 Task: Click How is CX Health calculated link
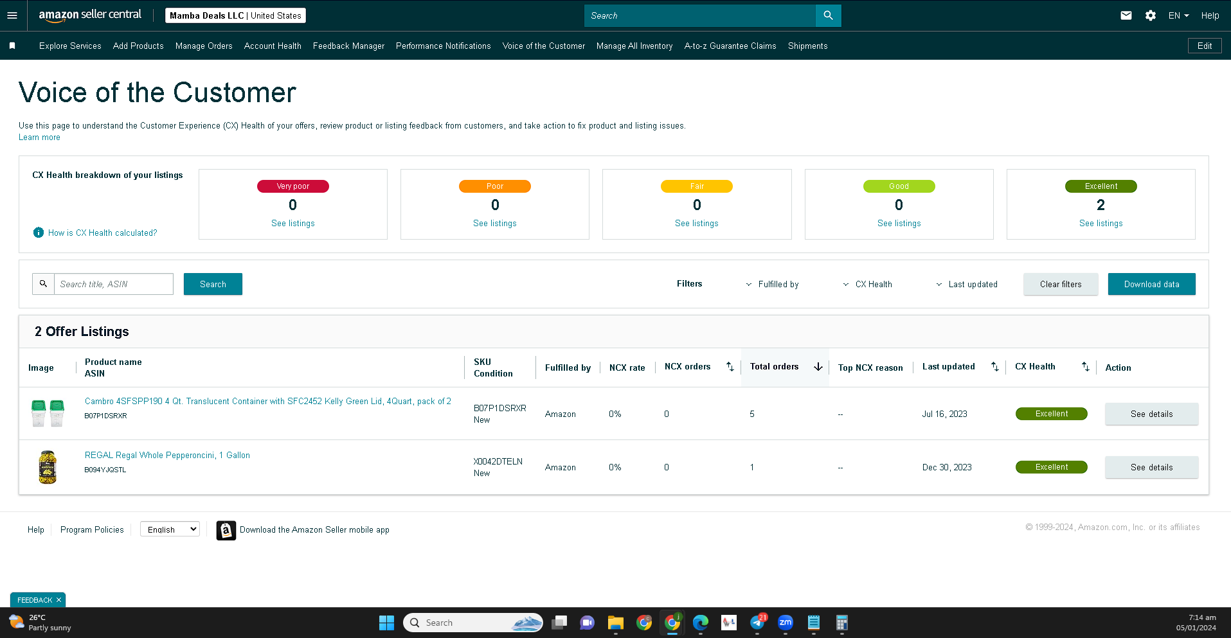[x=102, y=233]
